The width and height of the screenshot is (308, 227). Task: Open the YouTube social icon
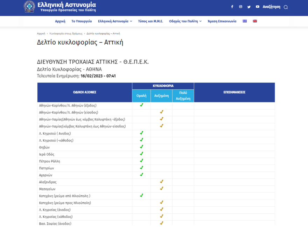(x=258, y=7)
